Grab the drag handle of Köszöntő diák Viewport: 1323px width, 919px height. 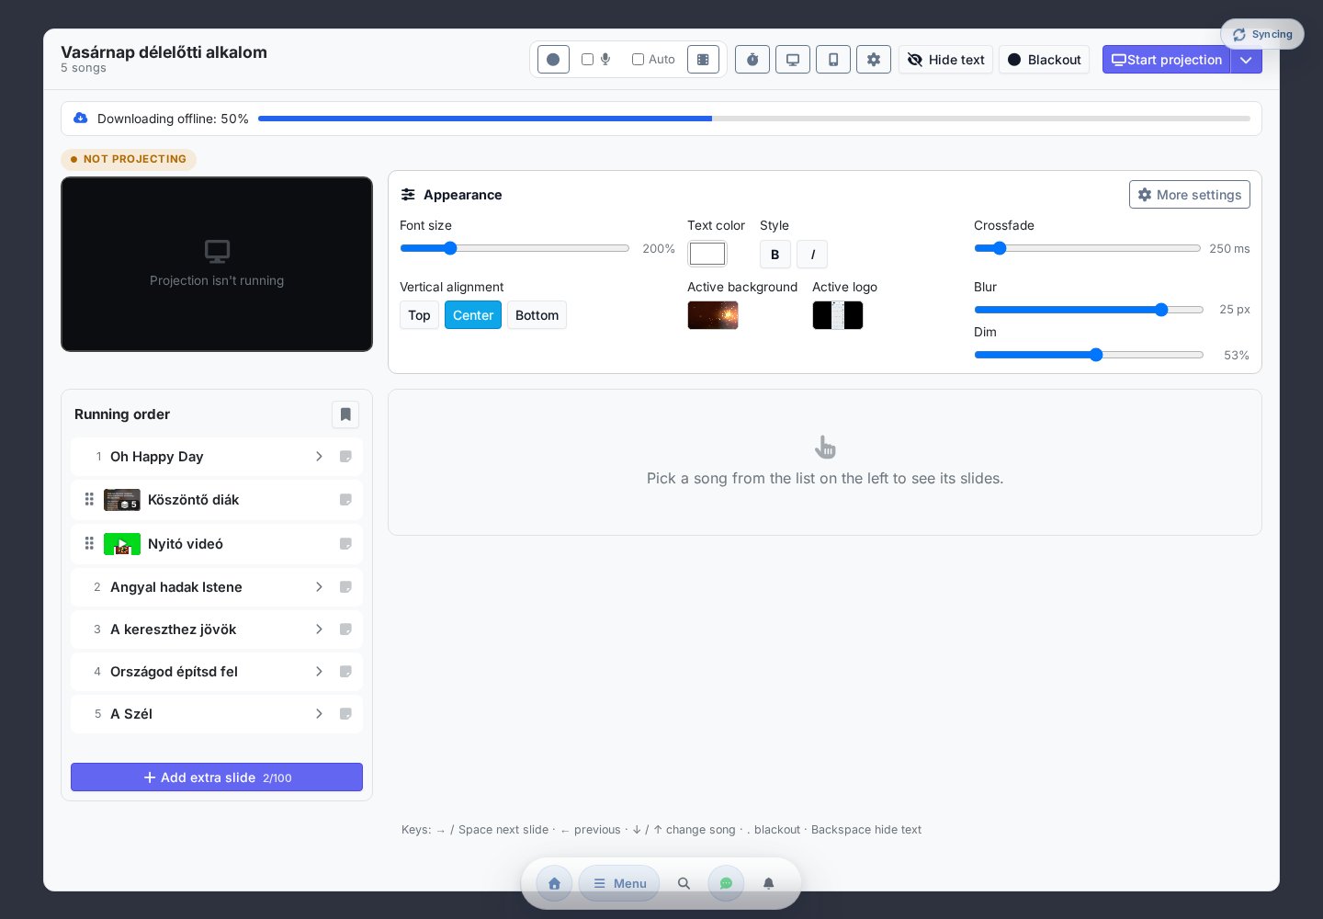(89, 499)
